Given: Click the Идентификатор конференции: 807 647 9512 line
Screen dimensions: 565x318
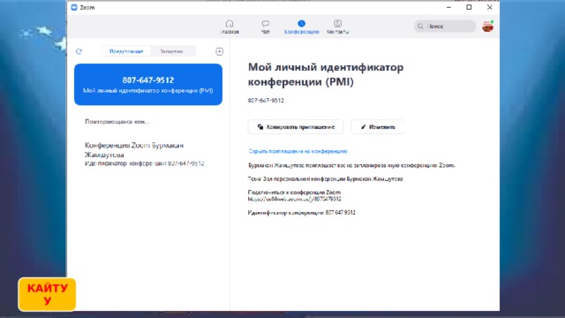Looking at the screenshot, I should pyautogui.click(x=302, y=213).
